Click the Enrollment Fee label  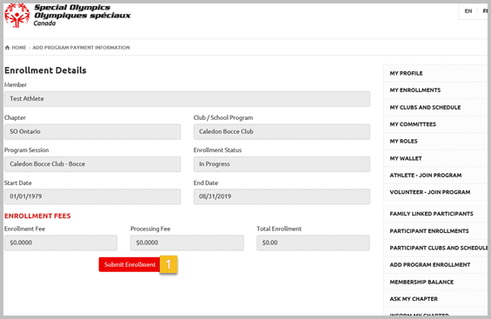[24, 229]
